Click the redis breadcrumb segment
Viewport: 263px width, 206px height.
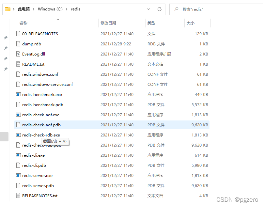point(75,9)
